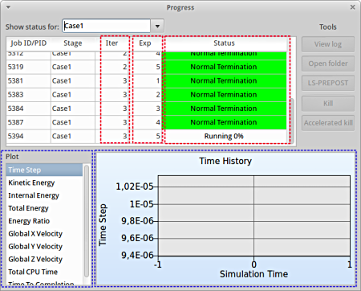The image size is (361, 291).
Task: Click the Open folder button
Action: [x=328, y=64]
